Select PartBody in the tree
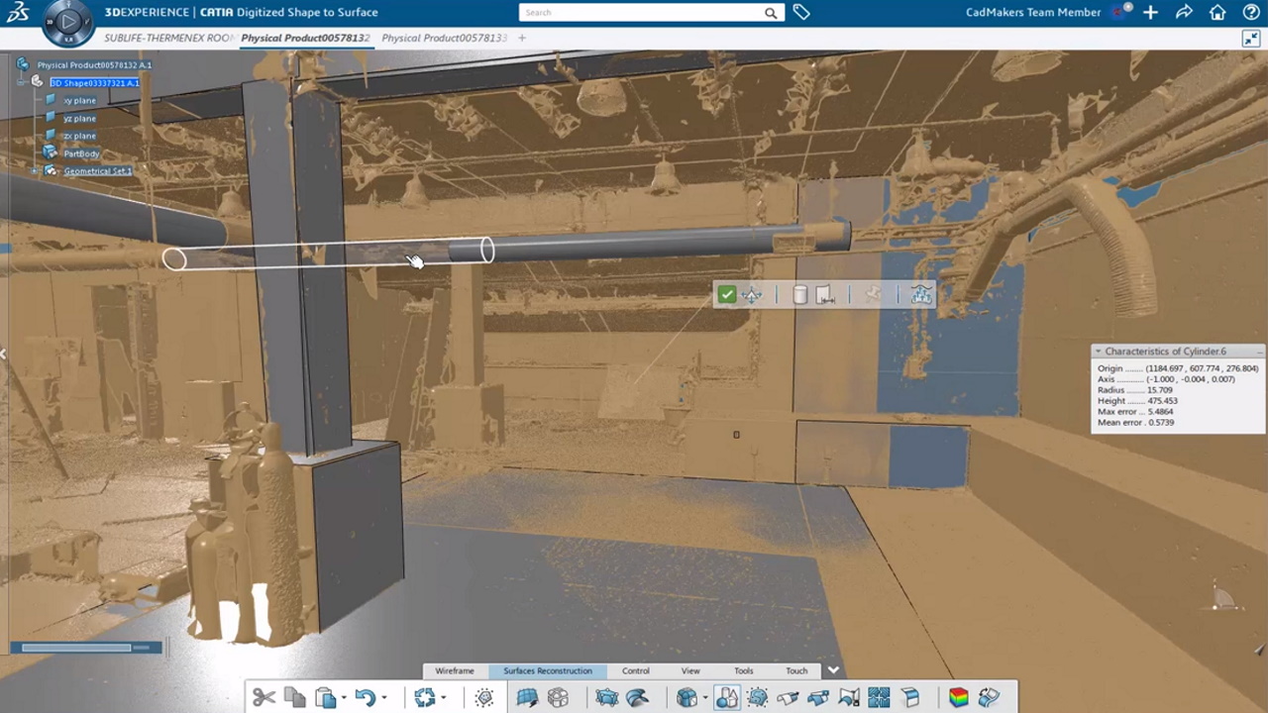Viewport: 1268px width, 713px height. [x=81, y=153]
